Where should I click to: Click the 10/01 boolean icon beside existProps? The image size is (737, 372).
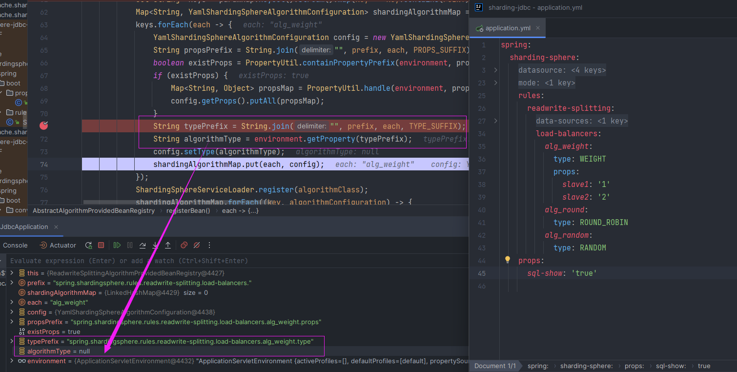21,331
